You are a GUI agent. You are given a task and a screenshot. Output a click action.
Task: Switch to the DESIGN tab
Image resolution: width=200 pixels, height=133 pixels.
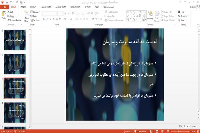(33, 7)
